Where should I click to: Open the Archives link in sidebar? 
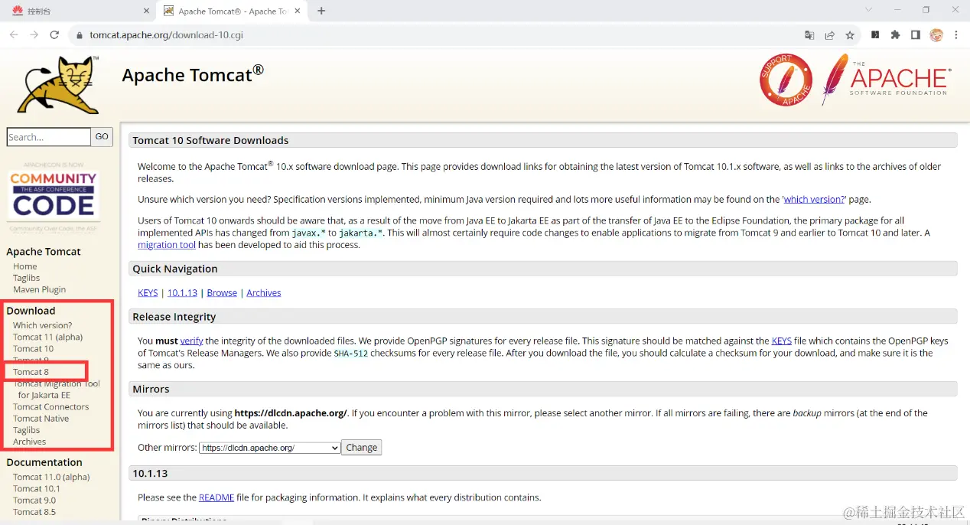(x=30, y=442)
